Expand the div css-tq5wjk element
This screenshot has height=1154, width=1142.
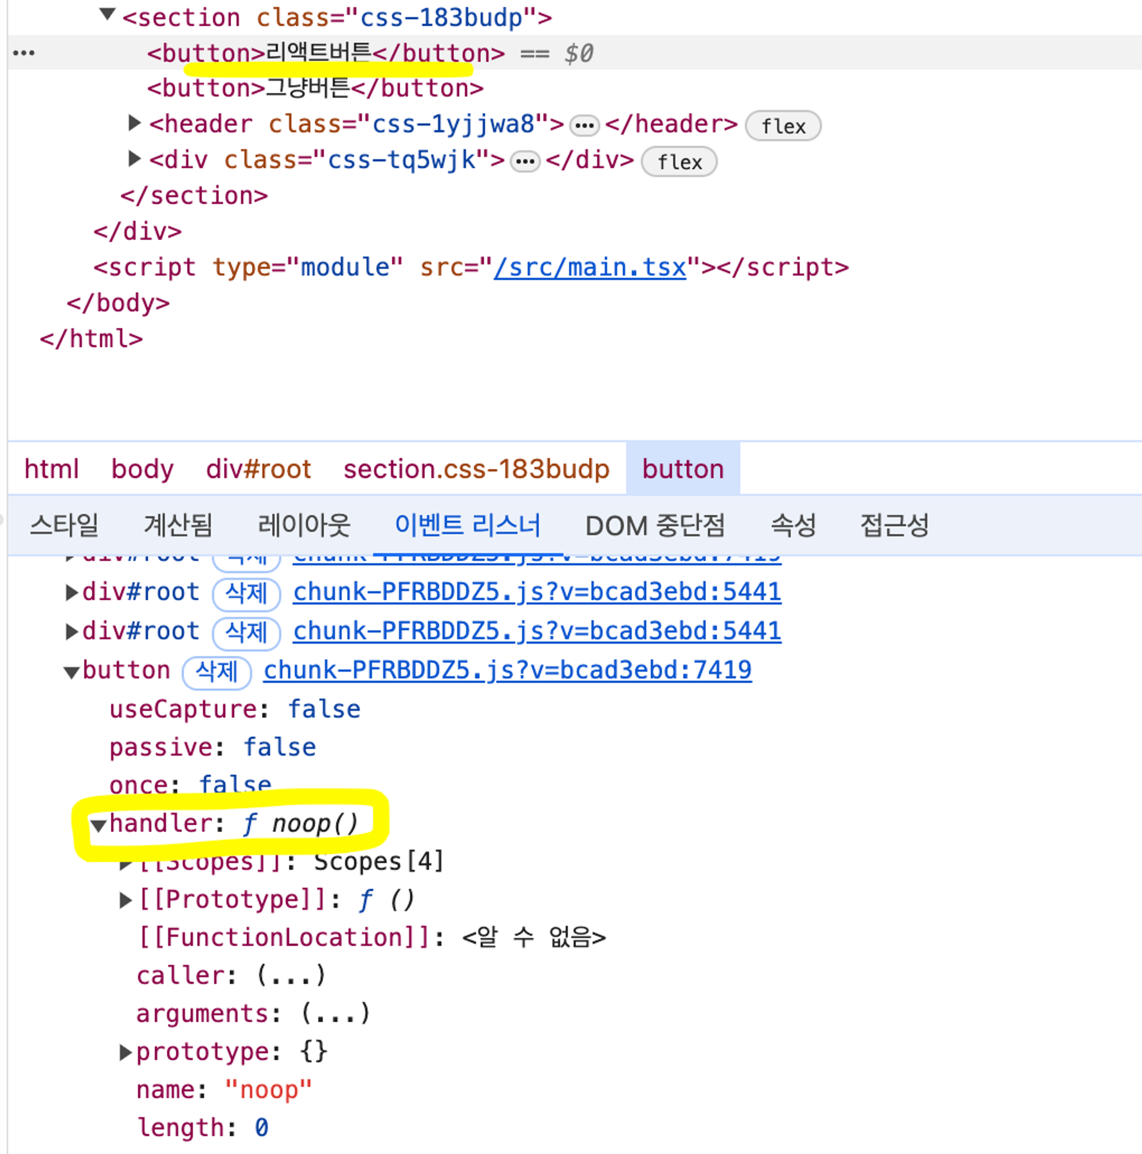pyautogui.click(x=134, y=158)
